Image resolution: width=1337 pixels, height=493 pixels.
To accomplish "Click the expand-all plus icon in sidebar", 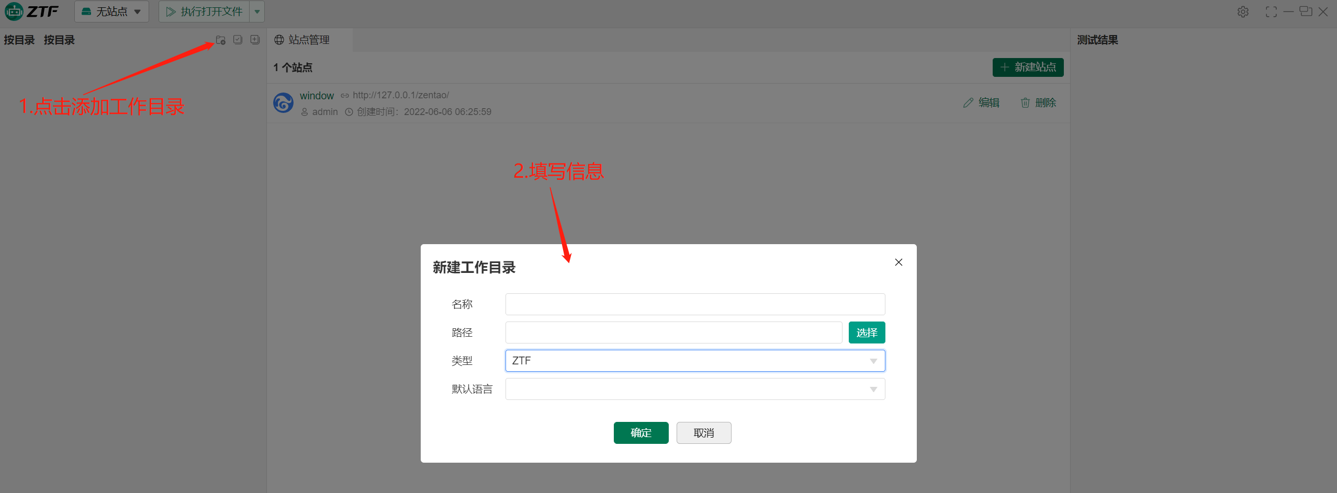I will [255, 40].
